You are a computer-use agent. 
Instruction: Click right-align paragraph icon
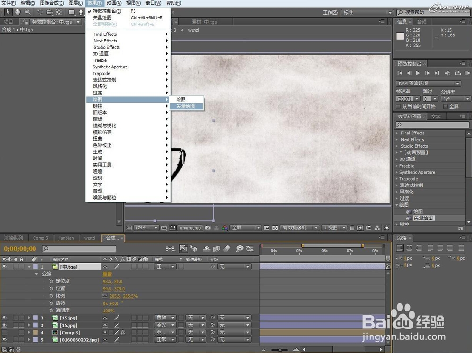pyautogui.click(x=419, y=248)
